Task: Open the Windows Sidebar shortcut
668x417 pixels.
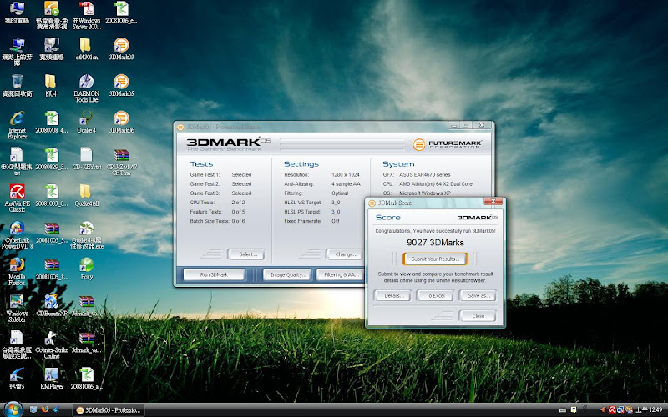Action: [16, 303]
